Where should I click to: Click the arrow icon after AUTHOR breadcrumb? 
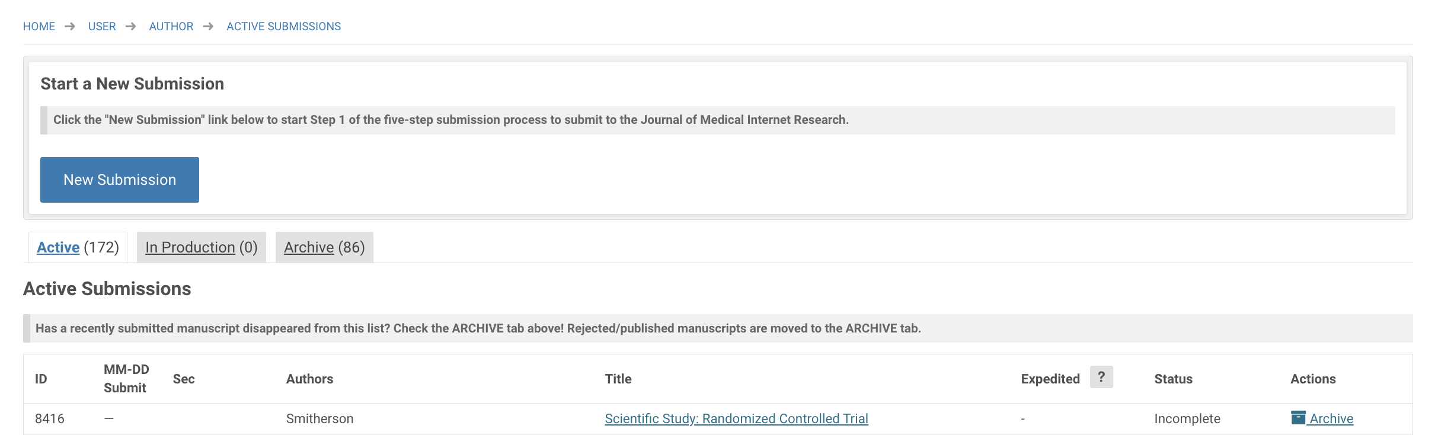click(208, 27)
